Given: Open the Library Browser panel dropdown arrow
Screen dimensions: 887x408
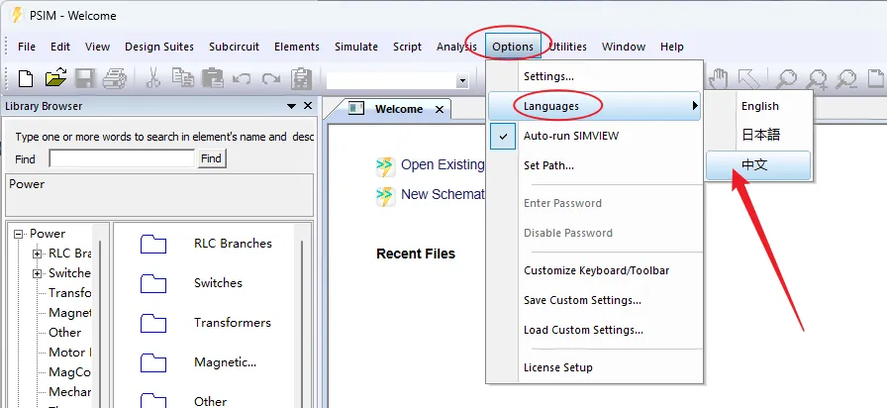Looking at the screenshot, I should click(291, 106).
